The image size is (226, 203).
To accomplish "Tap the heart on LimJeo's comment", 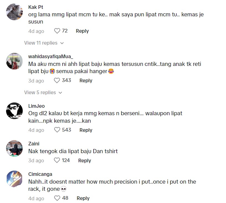I will (57, 130).
